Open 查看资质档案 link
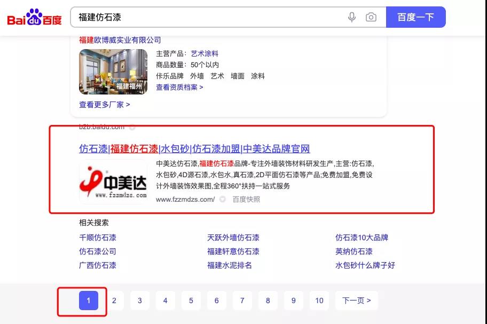The height and width of the screenshot is (324, 487). (x=179, y=87)
